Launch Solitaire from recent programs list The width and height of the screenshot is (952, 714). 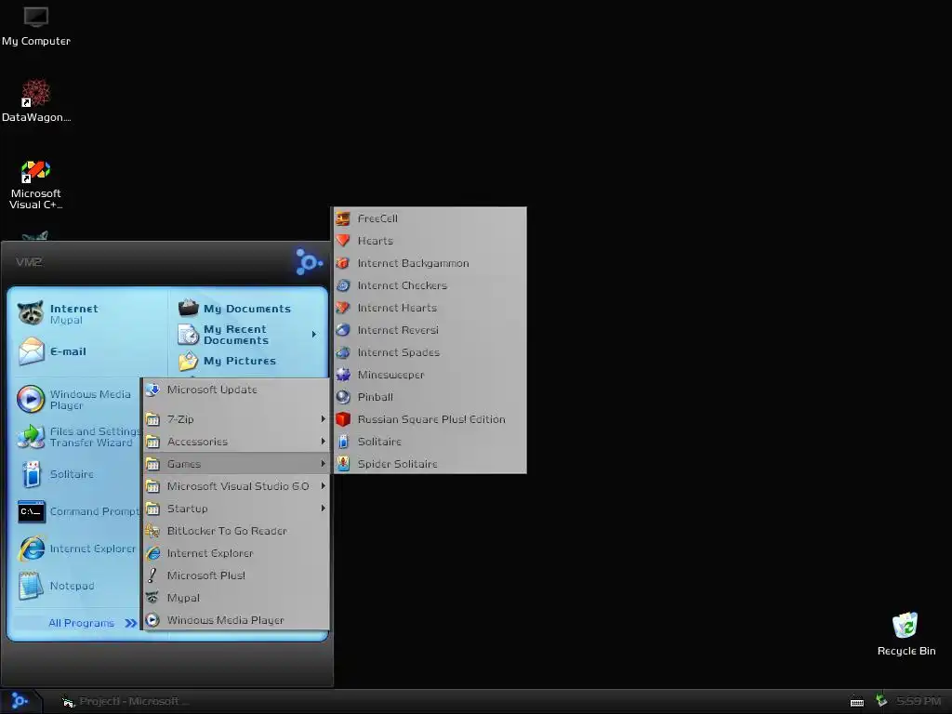point(78,474)
